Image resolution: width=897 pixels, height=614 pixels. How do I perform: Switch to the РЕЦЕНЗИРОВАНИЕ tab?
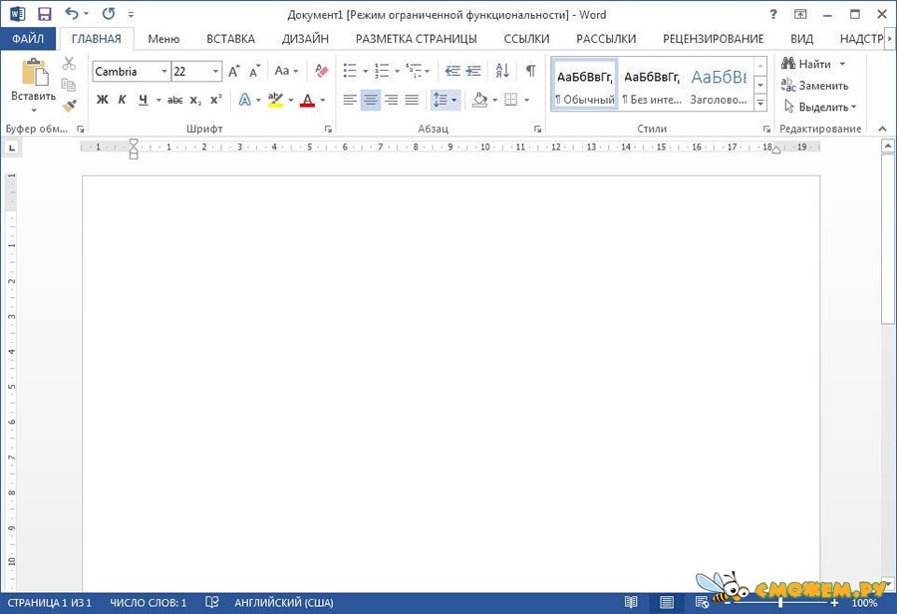pyautogui.click(x=713, y=39)
